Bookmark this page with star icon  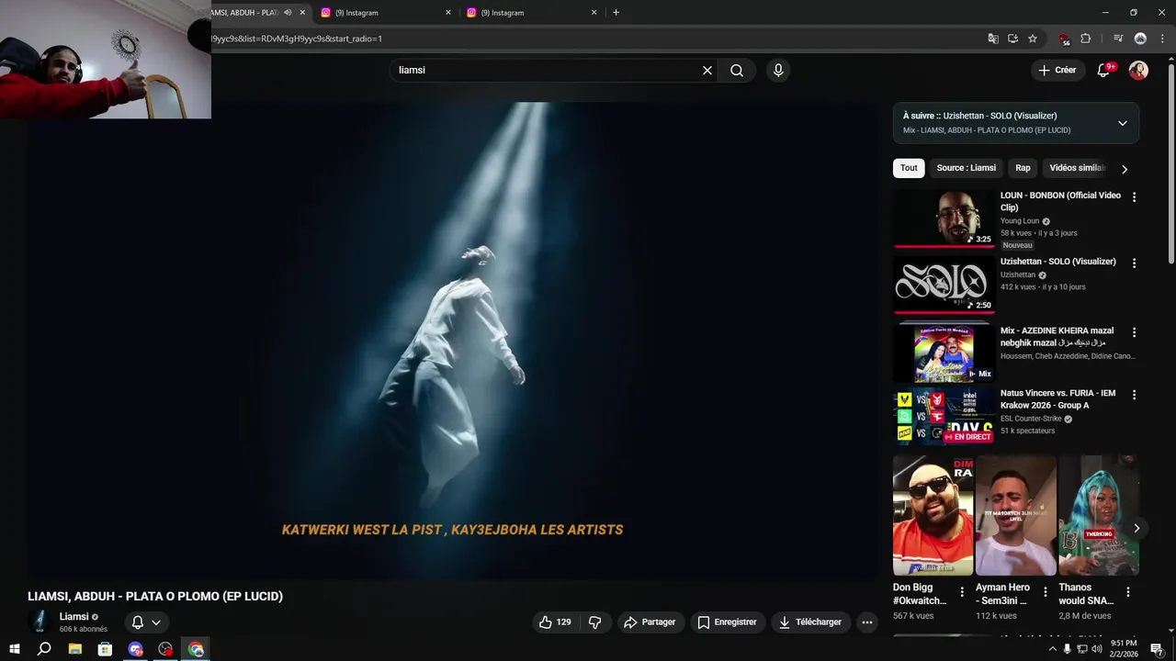1033,39
